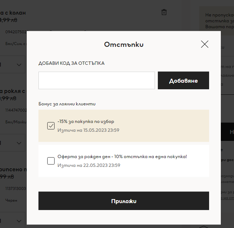Select the Оферта за рожден ден offer text
Screen dimensions: 234x228
(122, 157)
